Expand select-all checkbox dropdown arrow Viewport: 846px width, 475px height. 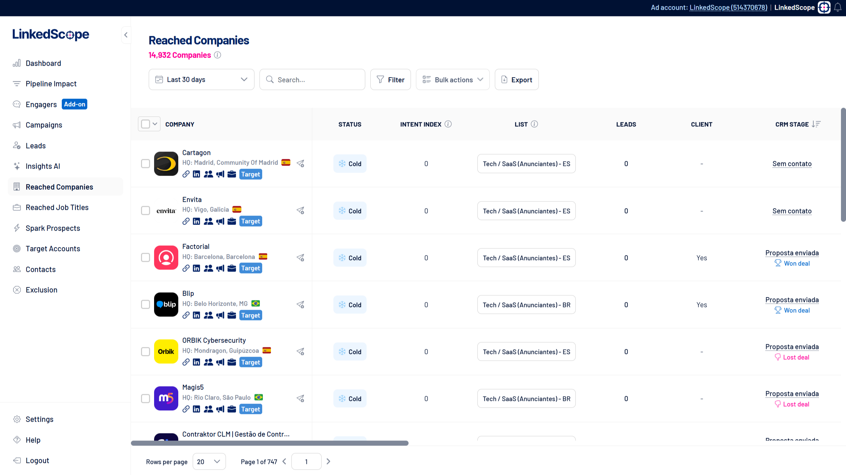pyautogui.click(x=155, y=124)
